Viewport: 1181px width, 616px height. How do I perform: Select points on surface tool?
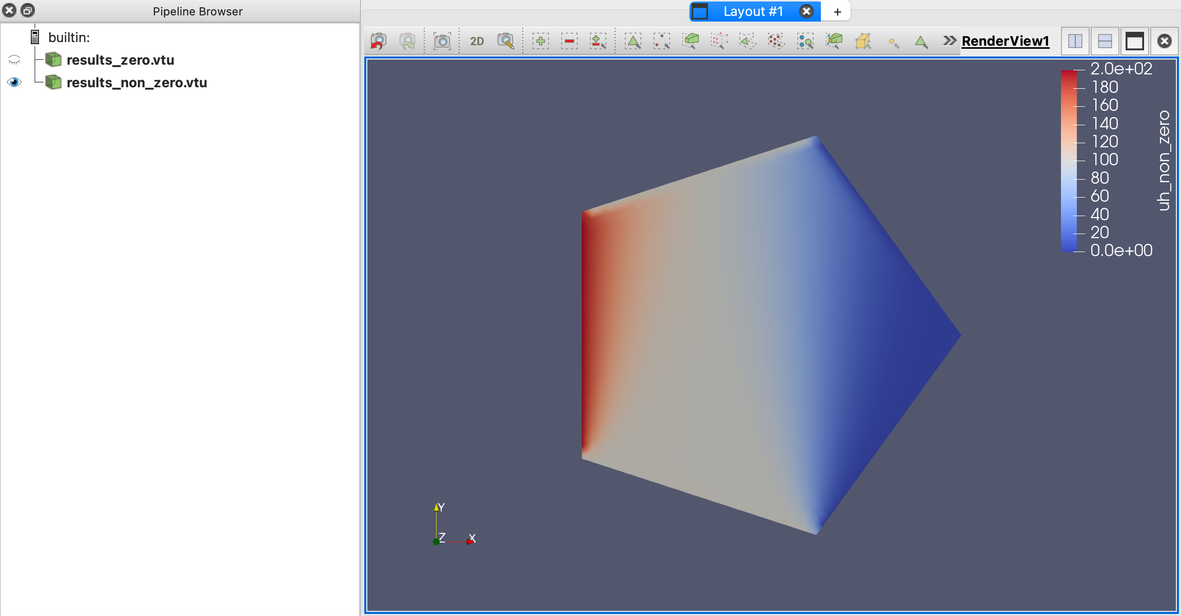tap(662, 41)
